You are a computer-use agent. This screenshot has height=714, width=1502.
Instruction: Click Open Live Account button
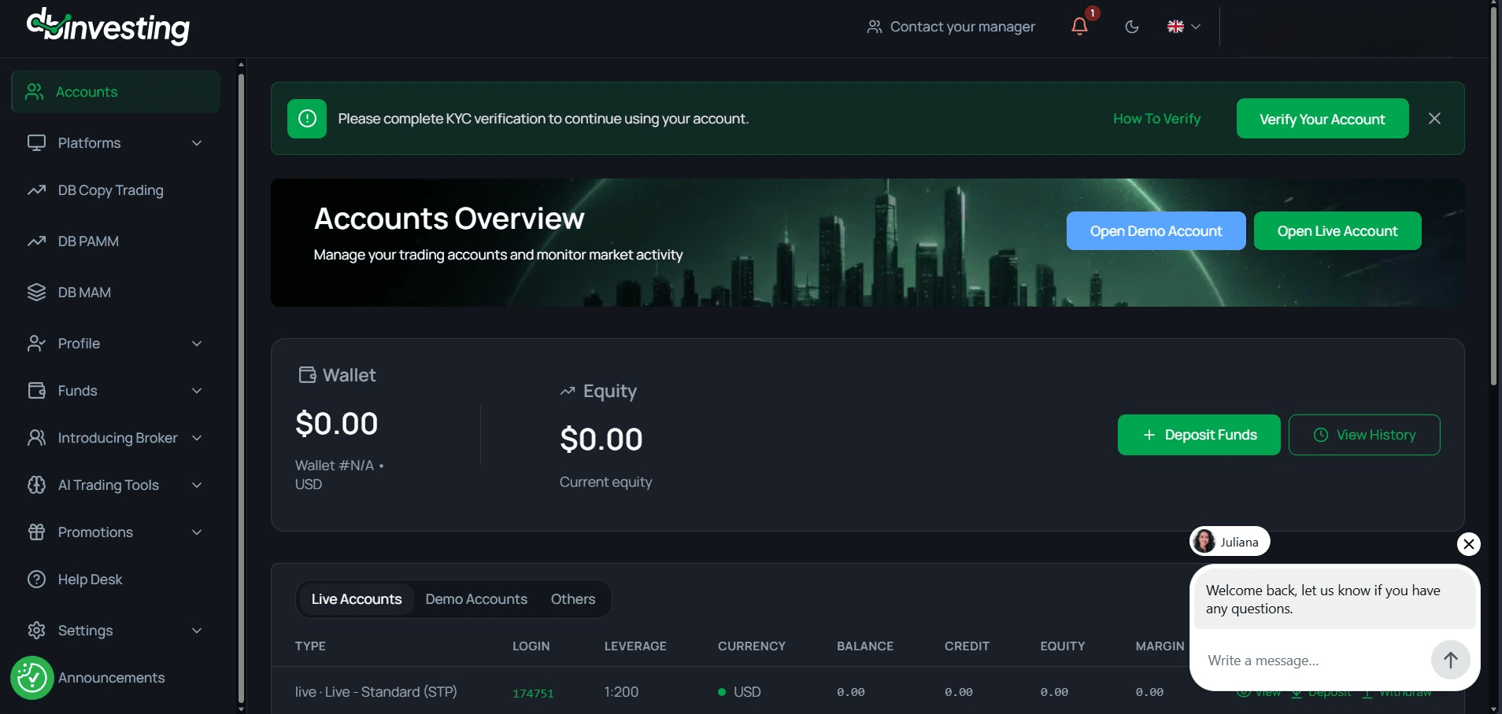pos(1337,231)
